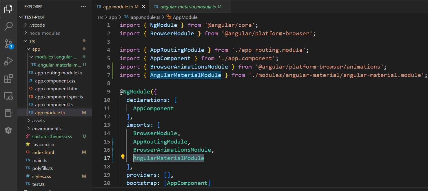Click AngularMaterialModule on line 7
Screen dimensions: 428x191
coord(185,75)
